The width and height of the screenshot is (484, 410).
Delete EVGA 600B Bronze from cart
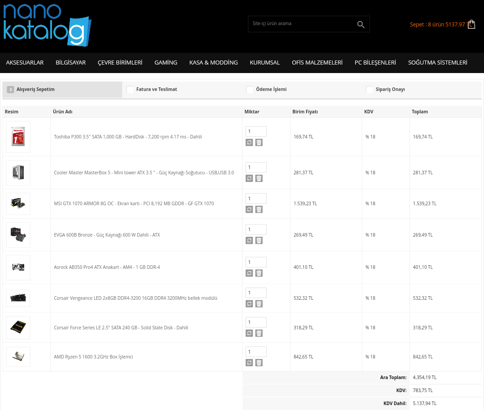point(259,240)
